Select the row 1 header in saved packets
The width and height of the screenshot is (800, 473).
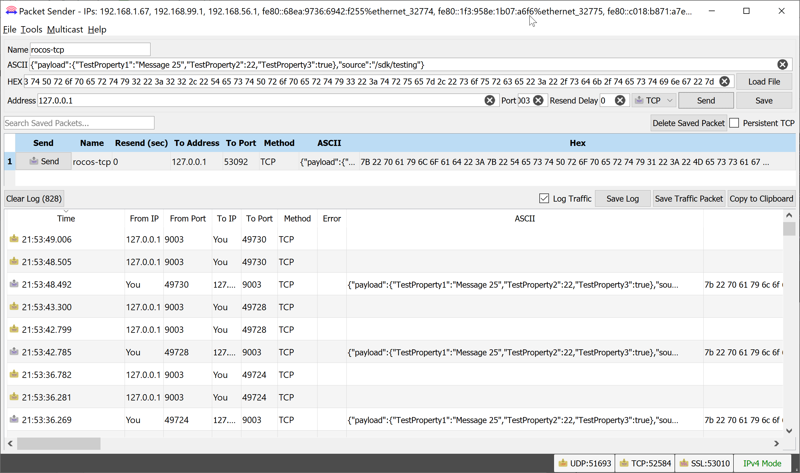[10, 161]
